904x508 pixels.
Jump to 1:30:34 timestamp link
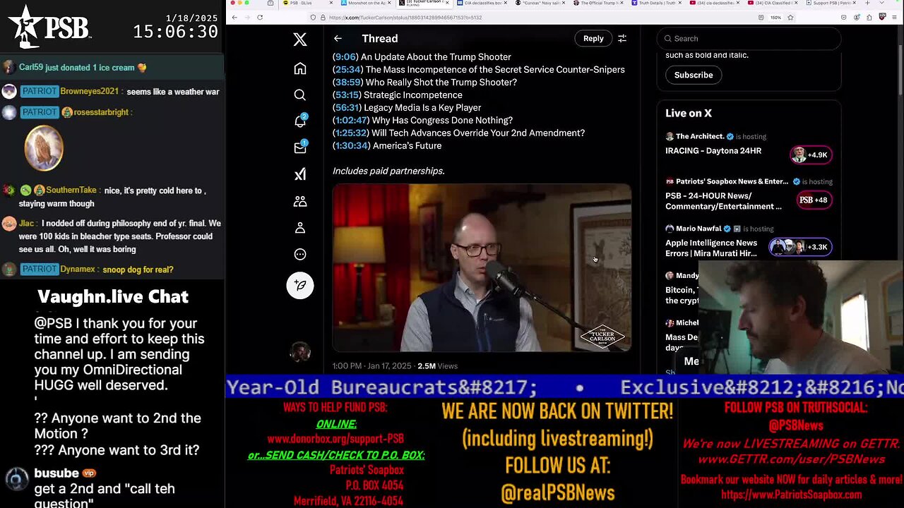coord(351,145)
